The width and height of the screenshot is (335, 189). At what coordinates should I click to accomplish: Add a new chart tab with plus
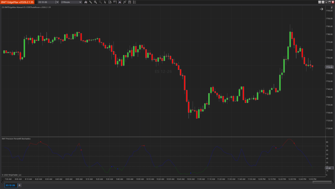click(19, 185)
